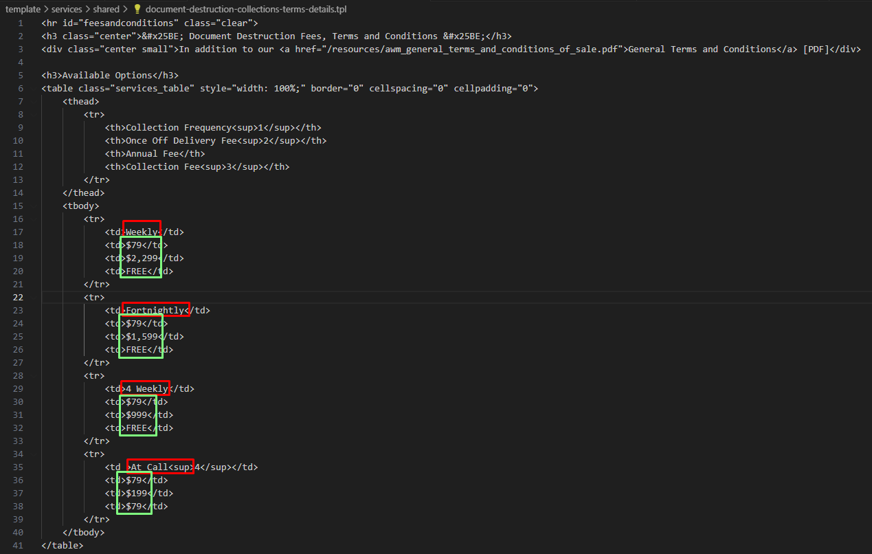872x554 pixels.
Task: Open the 'template' breadcrumb segment
Action: [23, 9]
